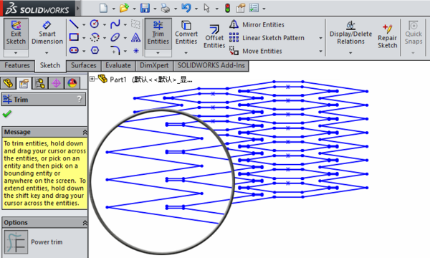Click the New document icon
Viewport: 430px width, 258px height.
(103, 8)
